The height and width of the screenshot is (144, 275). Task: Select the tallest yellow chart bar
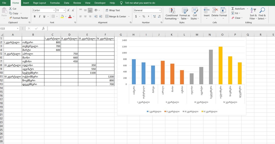coord(220,65)
